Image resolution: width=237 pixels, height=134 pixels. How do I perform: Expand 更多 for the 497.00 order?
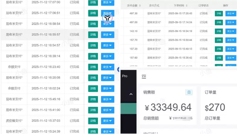(231, 22)
